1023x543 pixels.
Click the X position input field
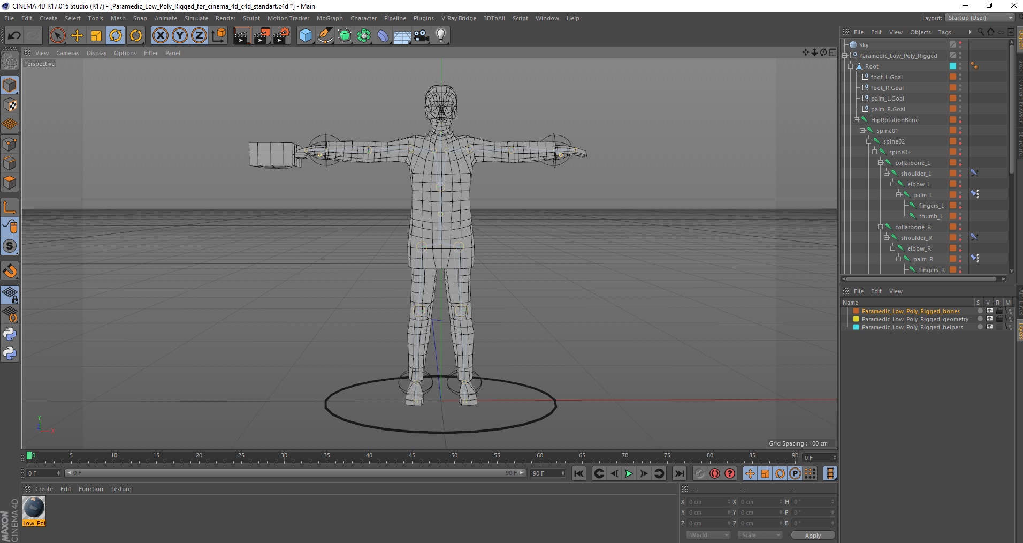click(x=708, y=502)
